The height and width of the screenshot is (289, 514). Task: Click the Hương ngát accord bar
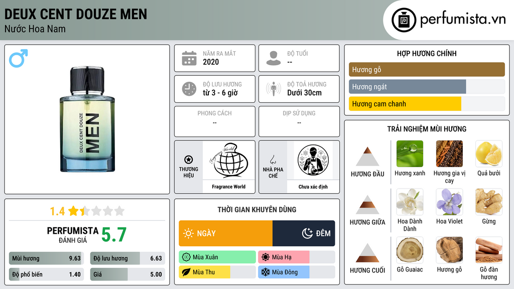[x=427, y=87]
